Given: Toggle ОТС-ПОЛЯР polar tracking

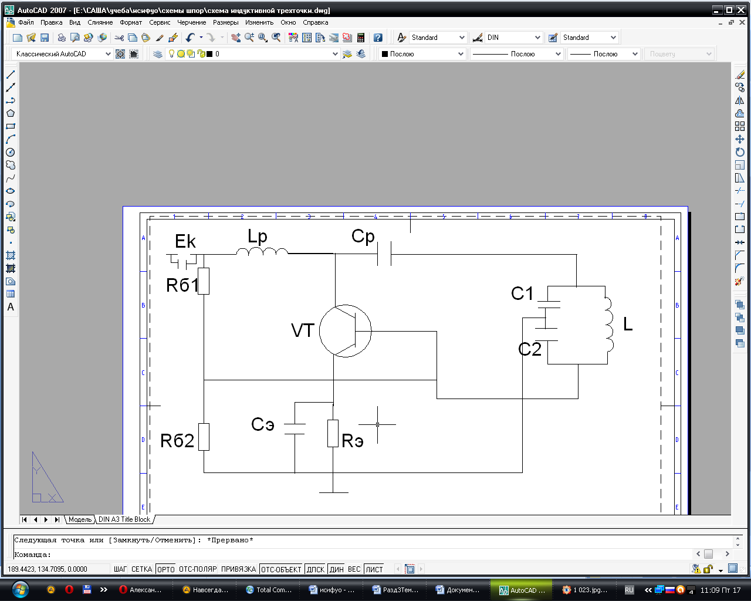Looking at the screenshot, I should pyautogui.click(x=198, y=569).
